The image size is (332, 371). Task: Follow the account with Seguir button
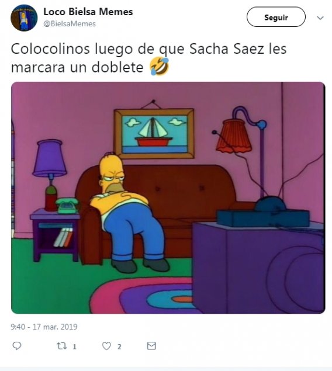[276, 17]
